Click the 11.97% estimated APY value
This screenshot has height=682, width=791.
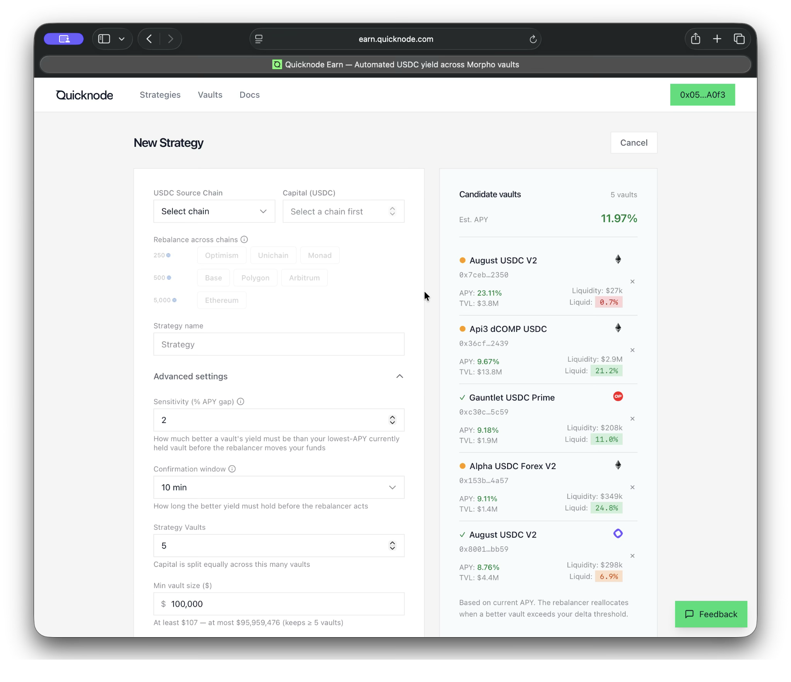[x=619, y=219]
